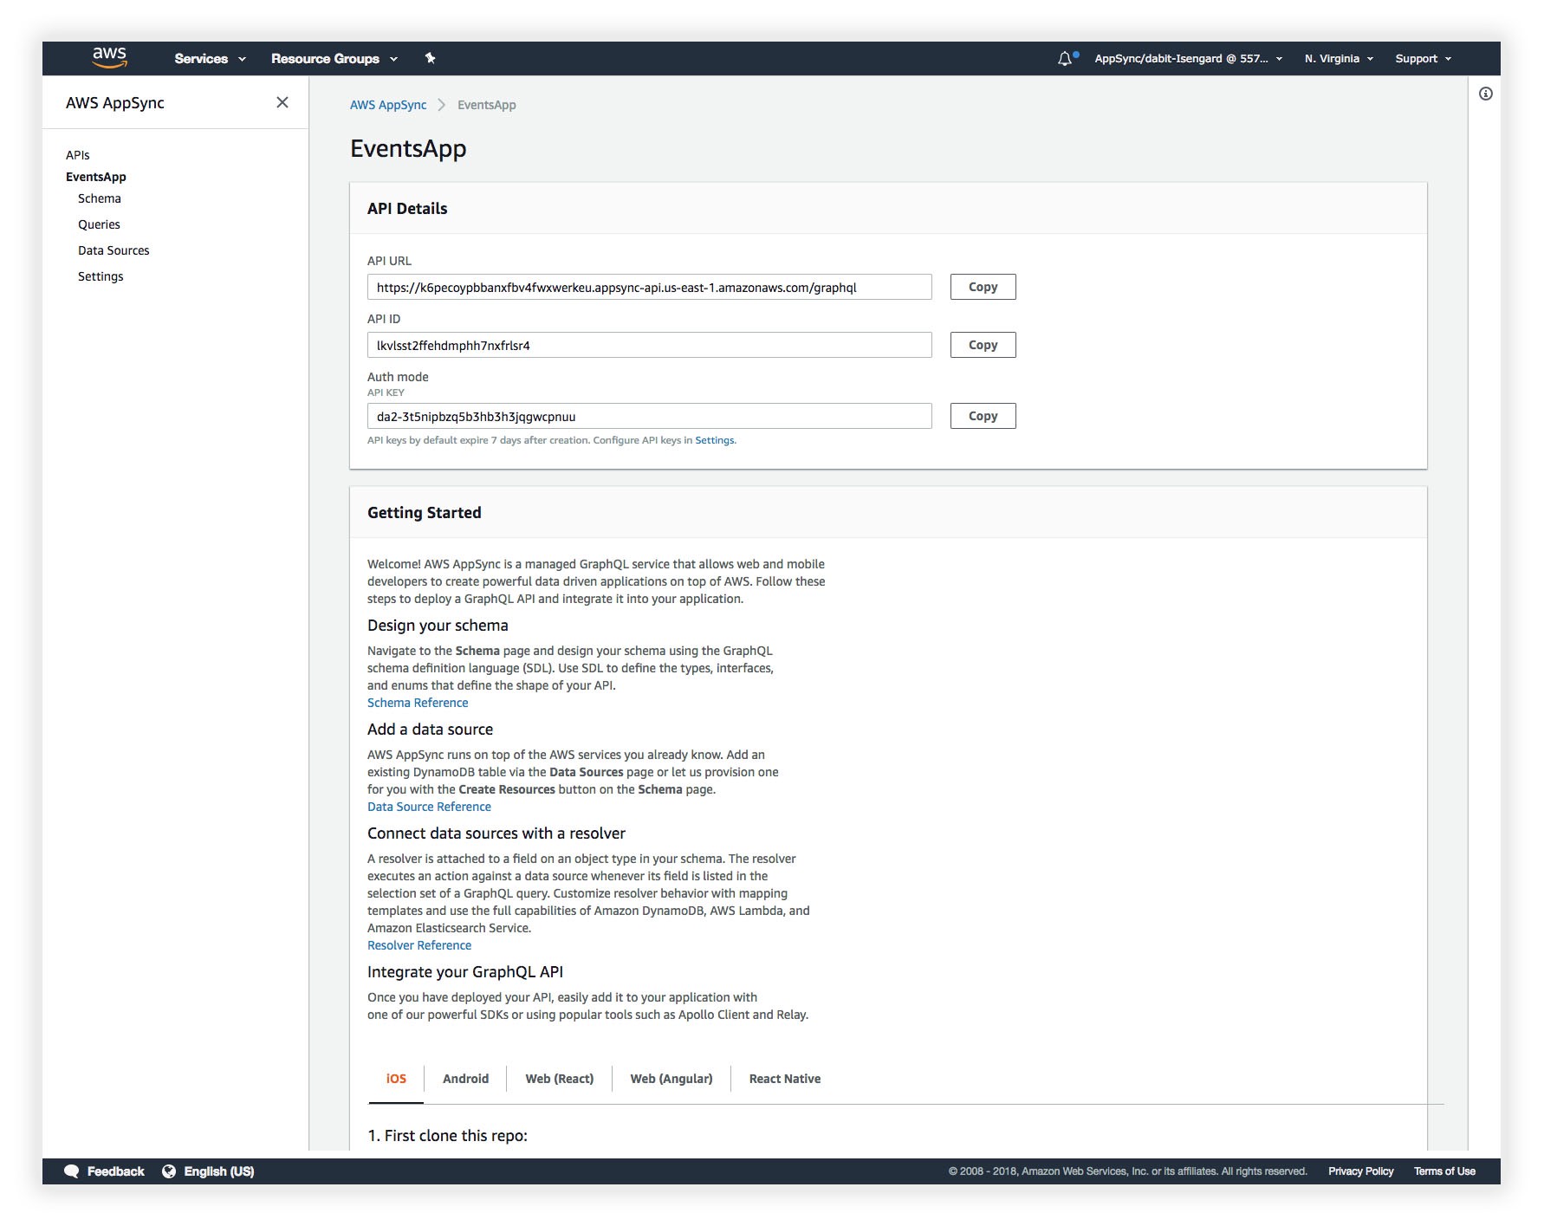
Task: Open the Settings link under API key
Action: coord(714,440)
